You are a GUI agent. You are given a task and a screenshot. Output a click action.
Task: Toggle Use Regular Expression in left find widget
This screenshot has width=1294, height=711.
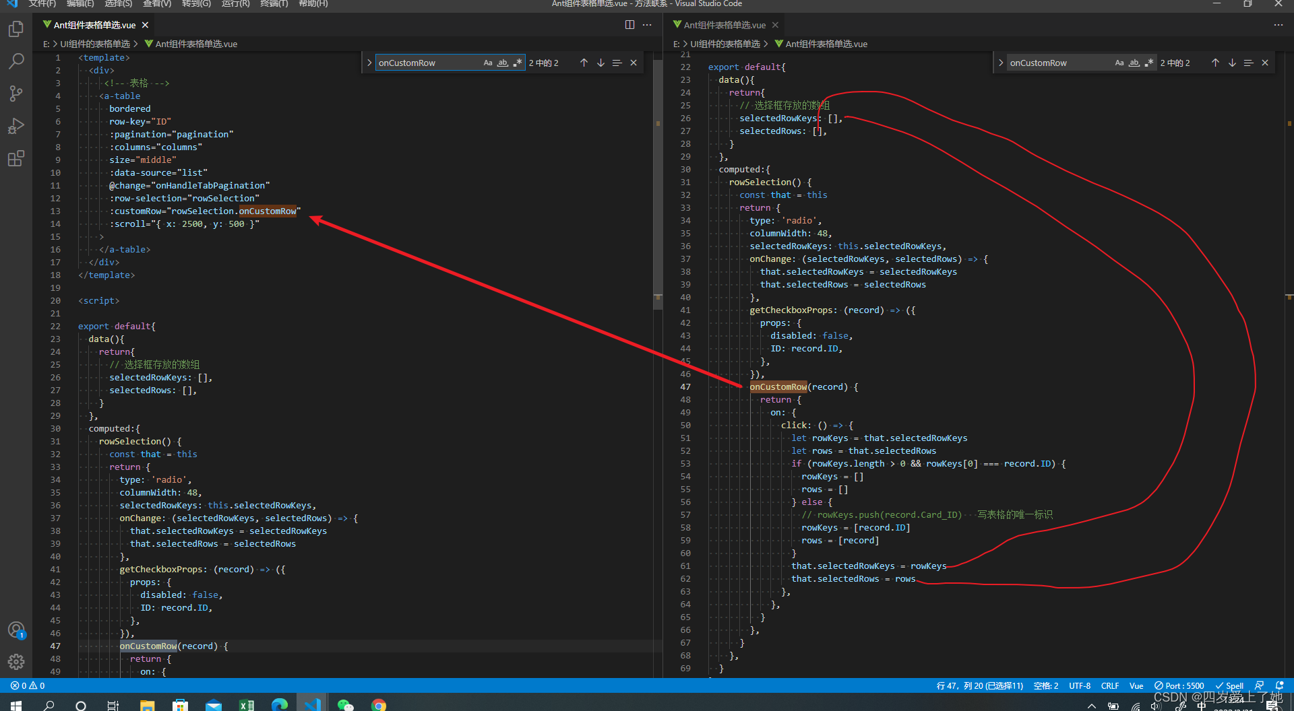click(x=518, y=63)
